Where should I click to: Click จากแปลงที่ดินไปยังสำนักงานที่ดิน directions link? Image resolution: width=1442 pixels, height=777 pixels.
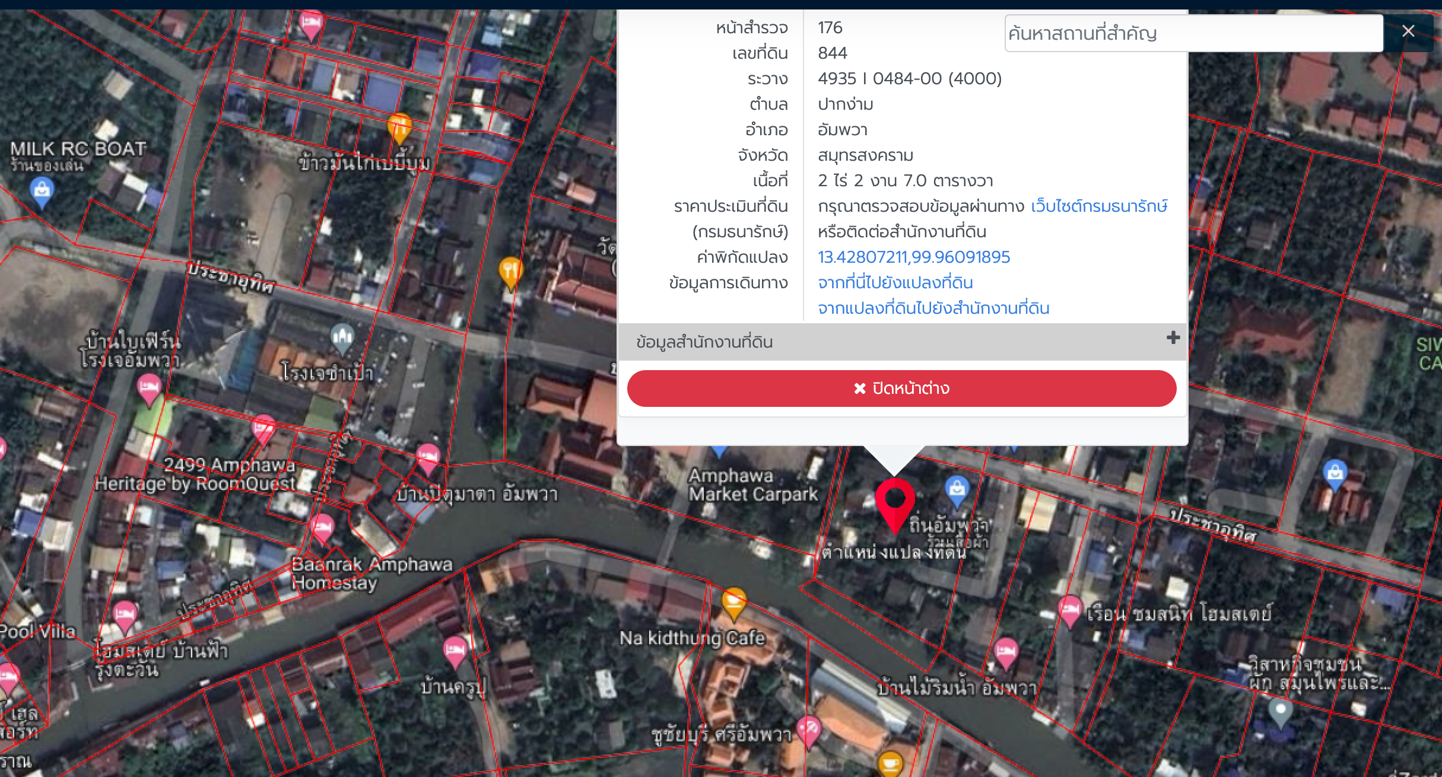click(933, 308)
